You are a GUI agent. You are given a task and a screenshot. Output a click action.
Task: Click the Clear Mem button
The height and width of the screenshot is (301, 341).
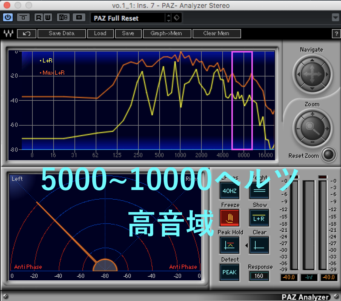coord(217,34)
